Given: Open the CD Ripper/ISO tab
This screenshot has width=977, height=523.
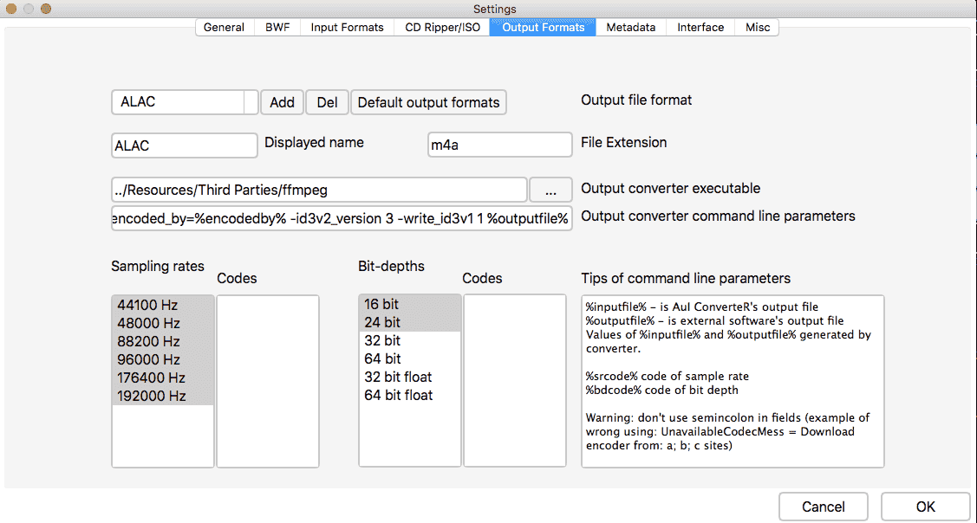Looking at the screenshot, I should (x=442, y=28).
